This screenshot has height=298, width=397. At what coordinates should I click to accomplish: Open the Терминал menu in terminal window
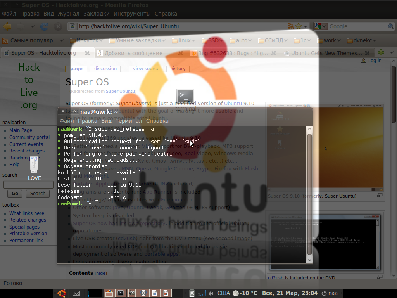129,121
